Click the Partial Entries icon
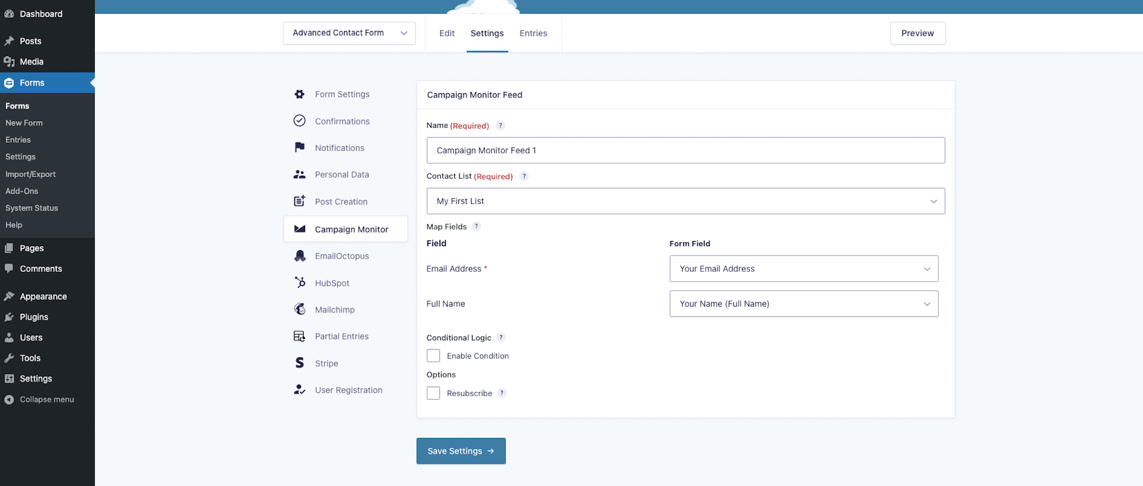The image size is (1143, 486). coord(299,336)
